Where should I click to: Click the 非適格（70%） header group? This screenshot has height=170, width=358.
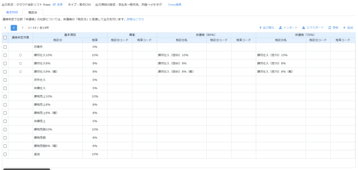tap(306, 35)
